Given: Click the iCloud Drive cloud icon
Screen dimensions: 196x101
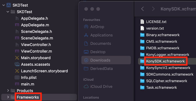Looking at the screenshot, I should coord(86,86).
